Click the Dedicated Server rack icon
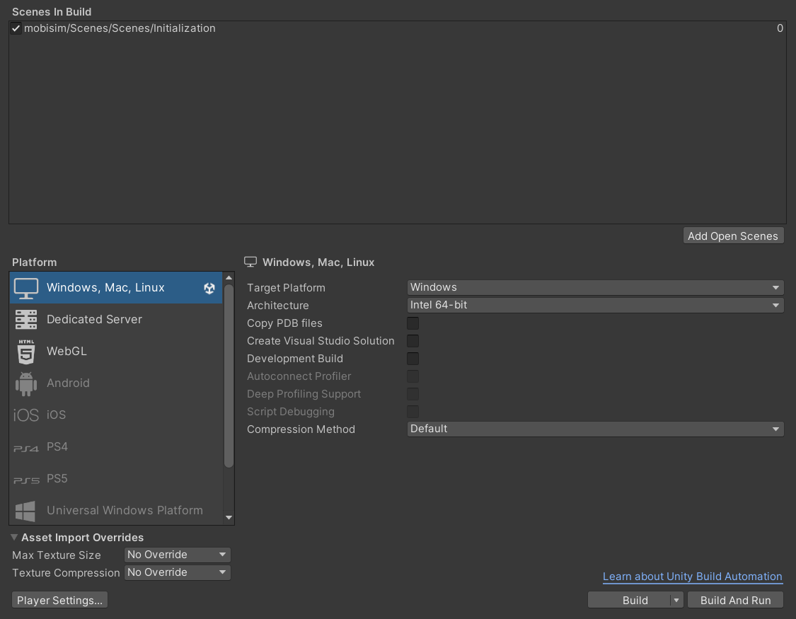The width and height of the screenshot is (796, 619). coord(26,320)
